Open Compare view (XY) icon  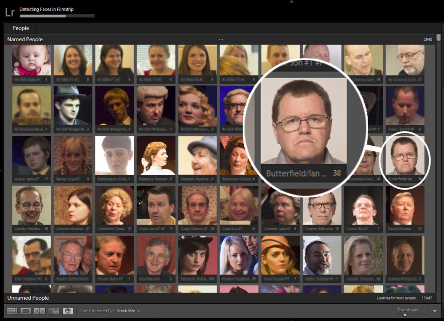(x=39, y=311)
